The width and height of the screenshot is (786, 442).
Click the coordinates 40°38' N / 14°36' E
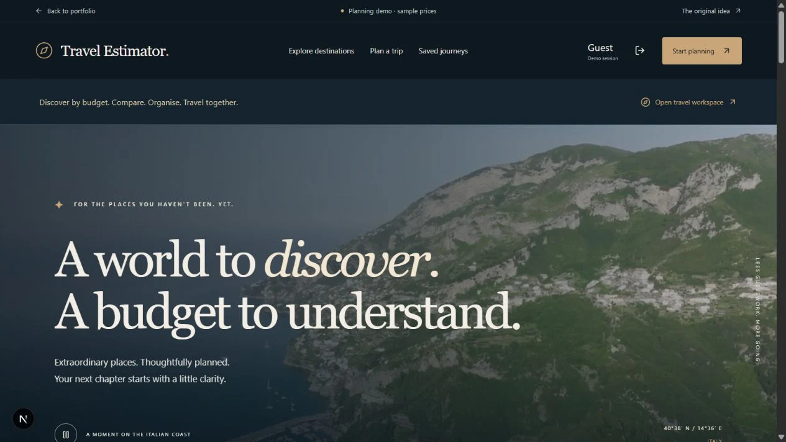[693, 428]
